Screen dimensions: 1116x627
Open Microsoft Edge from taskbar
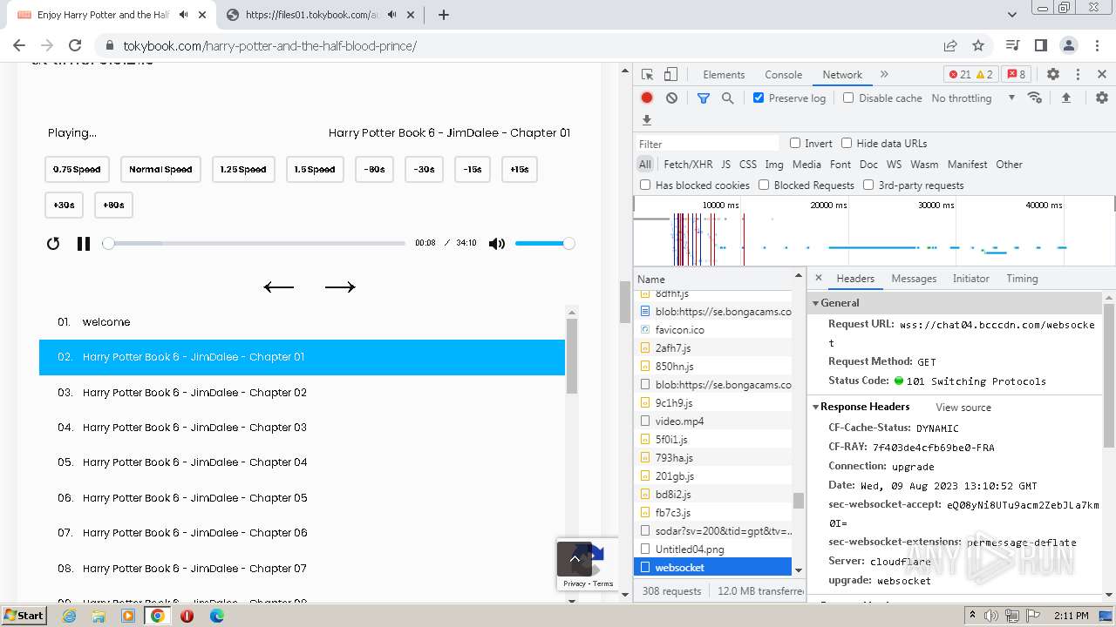[216, 616]
